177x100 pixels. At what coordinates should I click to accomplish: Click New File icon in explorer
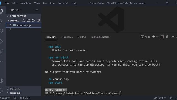23,21
